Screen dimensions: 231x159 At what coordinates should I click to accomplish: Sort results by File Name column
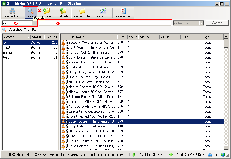point(92,37)
